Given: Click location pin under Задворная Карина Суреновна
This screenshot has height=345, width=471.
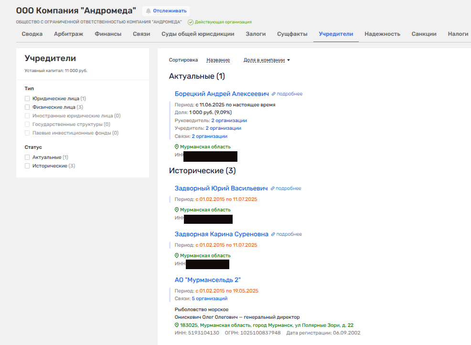Looking at the screenshot, I should [177, 256].
